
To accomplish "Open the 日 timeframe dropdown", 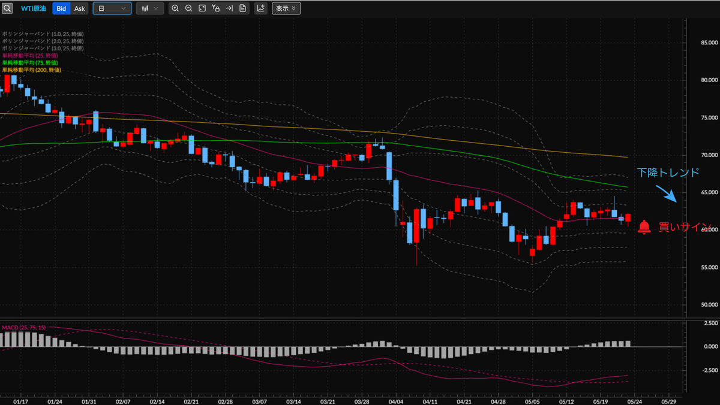I will pos(112,8).
